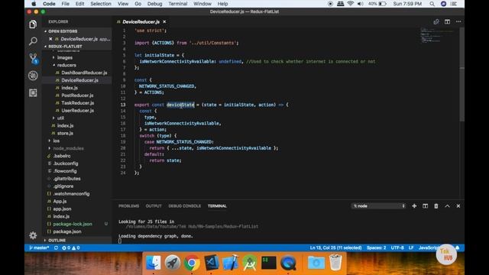This screenshot has height=275, width=489.
Task: Expand the ios folder
Action: (x=56, y=141)
